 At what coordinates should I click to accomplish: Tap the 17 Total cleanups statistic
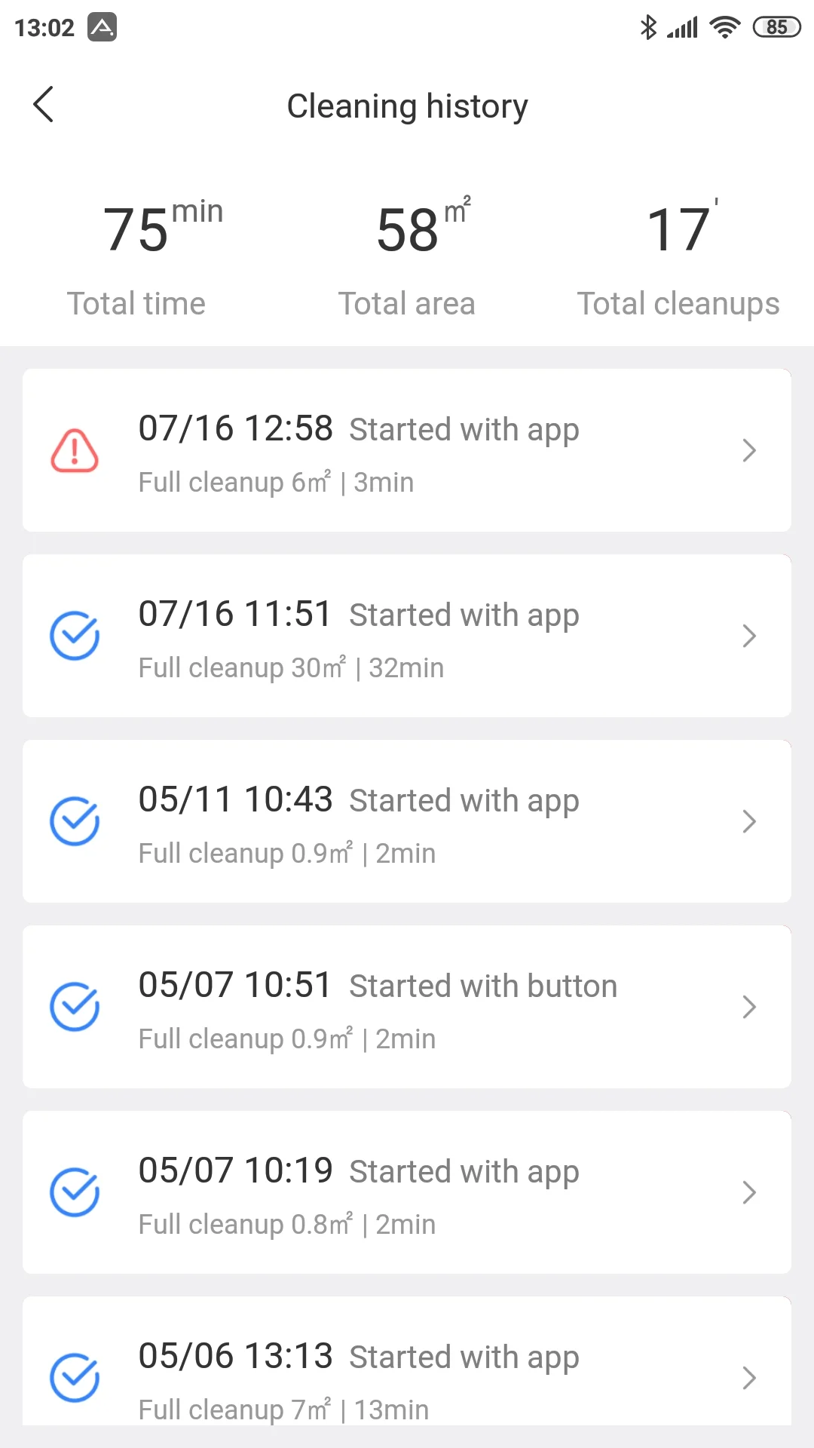[x=678, y=256]
